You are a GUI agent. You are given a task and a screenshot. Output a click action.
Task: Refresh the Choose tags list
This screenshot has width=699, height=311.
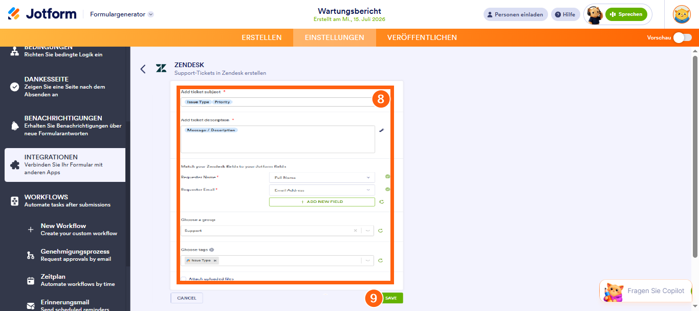(380, 261)
